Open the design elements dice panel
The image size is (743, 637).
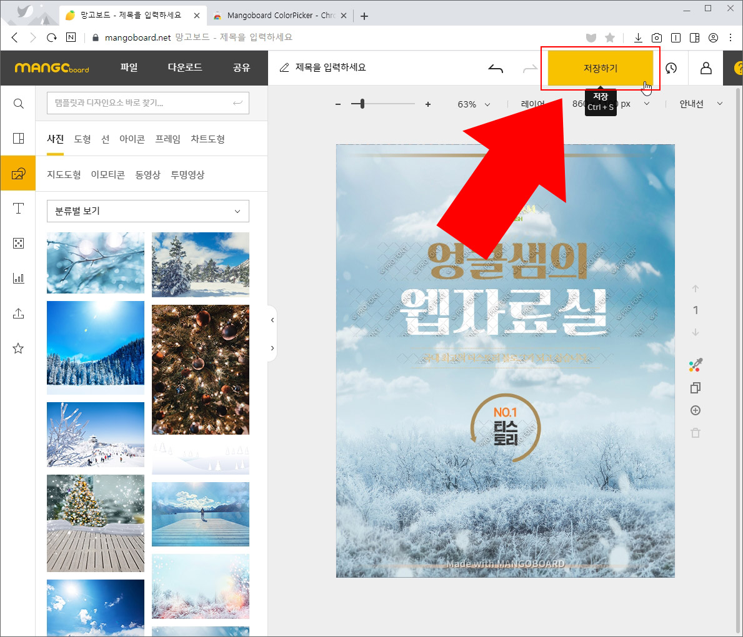coord(18,243)
